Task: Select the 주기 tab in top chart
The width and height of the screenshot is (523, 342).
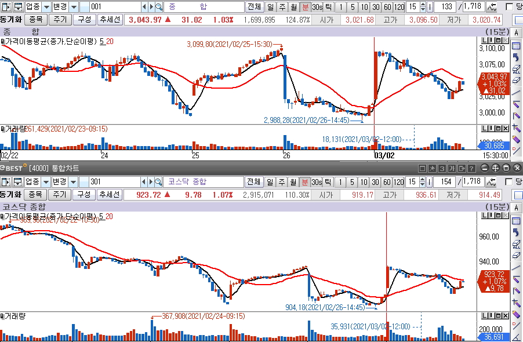Action: [60, 19]
